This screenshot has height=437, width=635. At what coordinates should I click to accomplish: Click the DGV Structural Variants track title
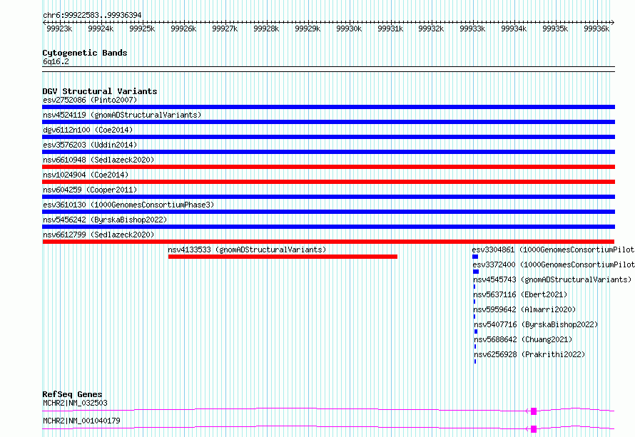point(100,91)
